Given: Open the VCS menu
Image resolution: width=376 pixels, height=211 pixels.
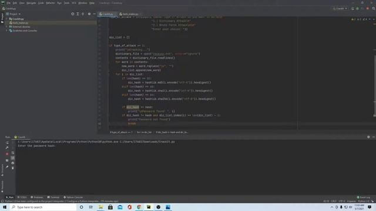Looking at the screenshot, I should [x=74, y=3].
